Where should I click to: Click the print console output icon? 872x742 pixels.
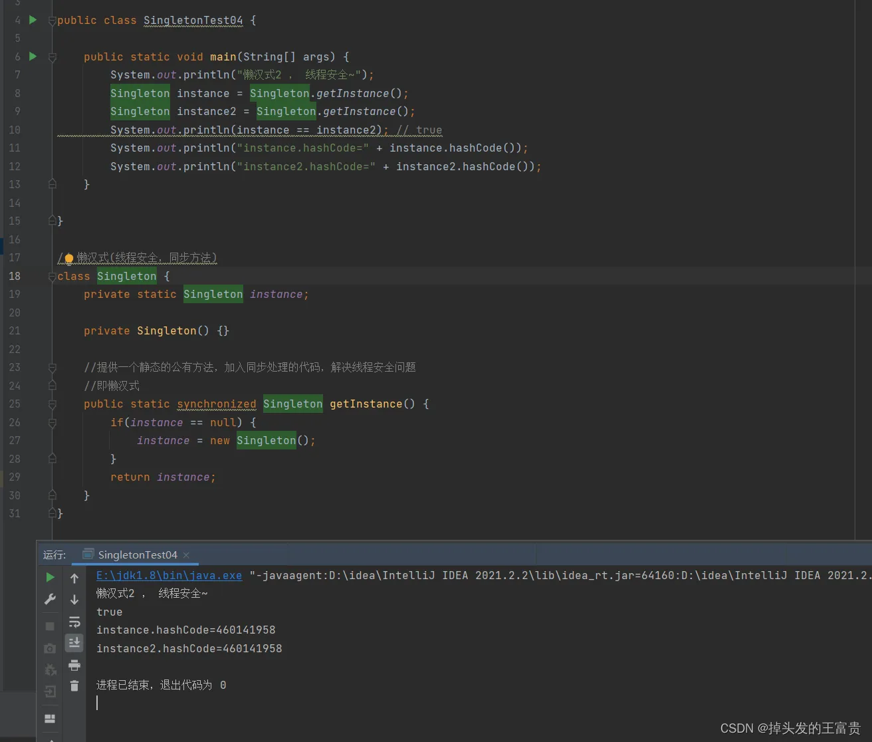74,665
